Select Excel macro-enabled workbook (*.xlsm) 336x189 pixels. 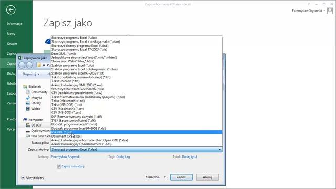(136, 41)
